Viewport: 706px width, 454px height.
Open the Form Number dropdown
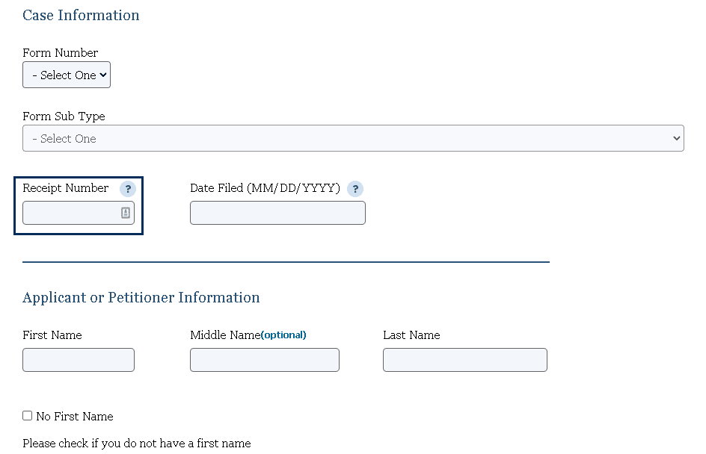click(67, 75)
